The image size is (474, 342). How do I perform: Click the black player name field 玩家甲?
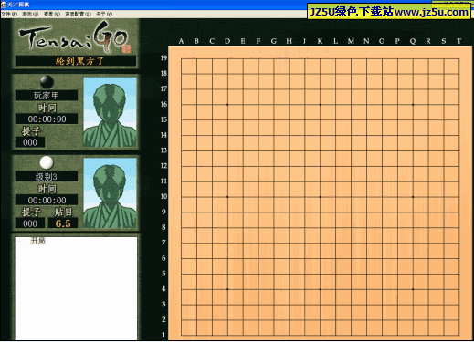(x=47, y=96)
